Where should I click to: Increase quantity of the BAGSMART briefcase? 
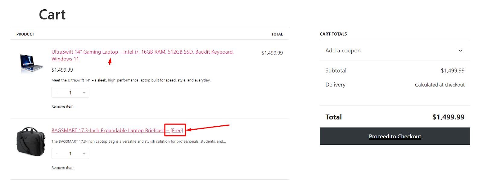84,154
